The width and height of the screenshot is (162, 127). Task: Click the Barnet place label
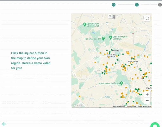116,51
